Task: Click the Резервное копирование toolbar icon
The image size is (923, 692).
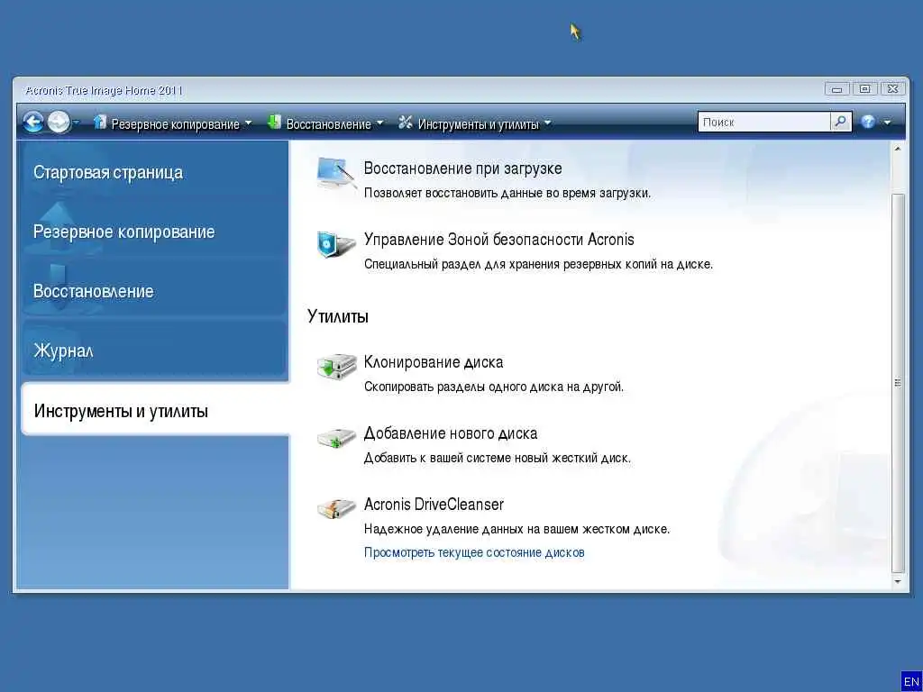Action: point(101,122)
